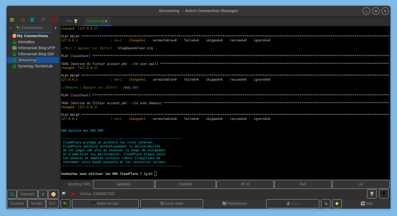Click the quick connect lightning icon
Viewport: 397px width, 216px height.
click(x=43, y=194)
